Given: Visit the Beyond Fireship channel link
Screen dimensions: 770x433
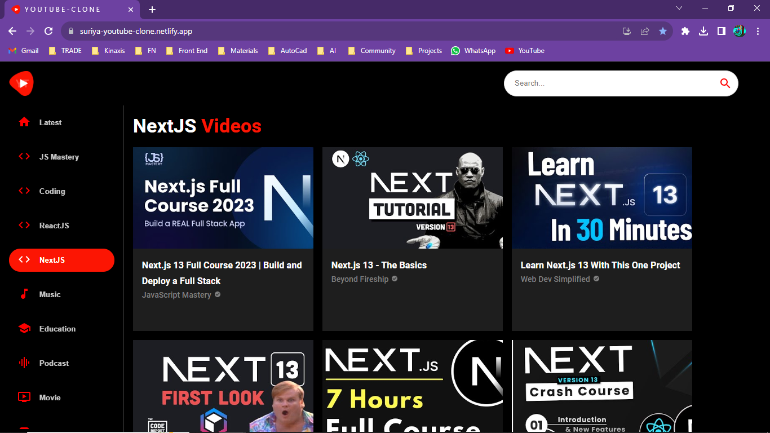Looking at the screenshot, I should coord(360,279).
